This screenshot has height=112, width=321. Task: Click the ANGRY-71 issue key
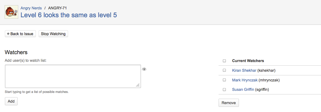point(57,8)
